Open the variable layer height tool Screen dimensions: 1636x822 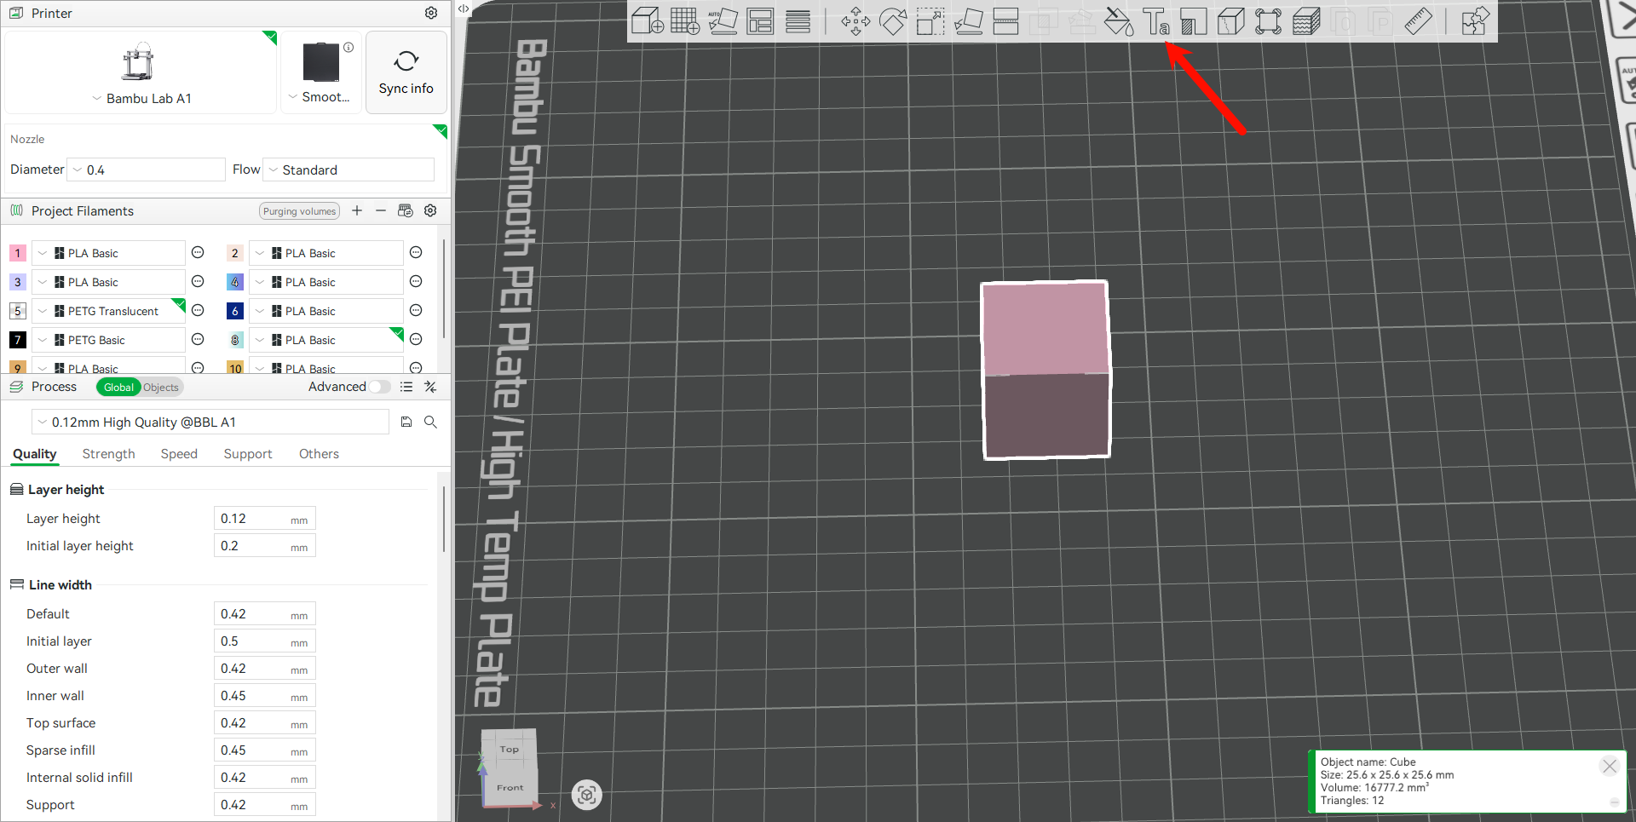pyautogui.click(x=798, y=20)
